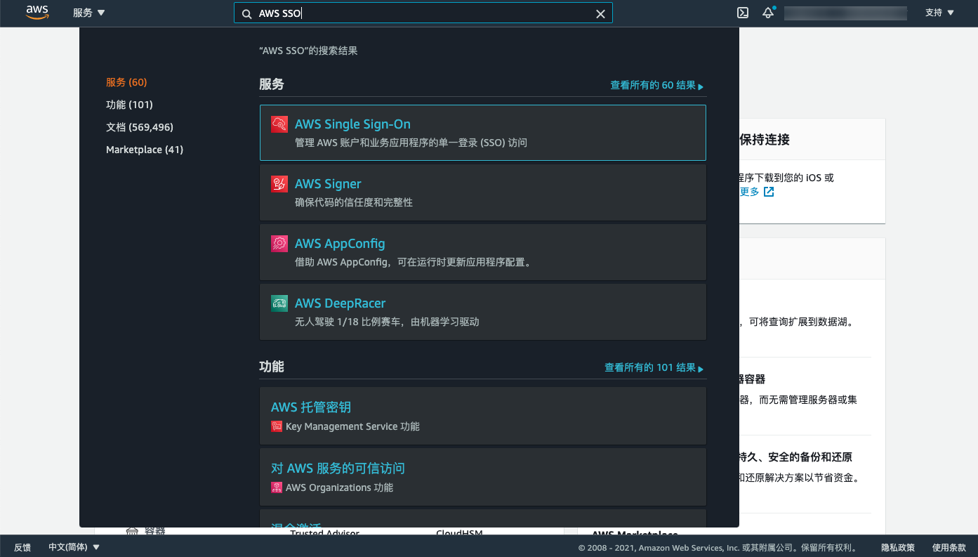Select the Marketplace (41) filter category

coord(145,150)
